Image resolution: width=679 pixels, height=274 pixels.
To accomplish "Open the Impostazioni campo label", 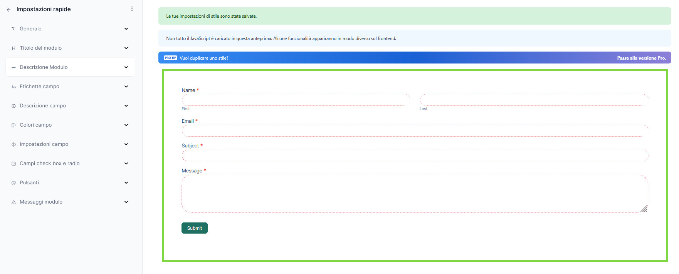I will 44,144.
